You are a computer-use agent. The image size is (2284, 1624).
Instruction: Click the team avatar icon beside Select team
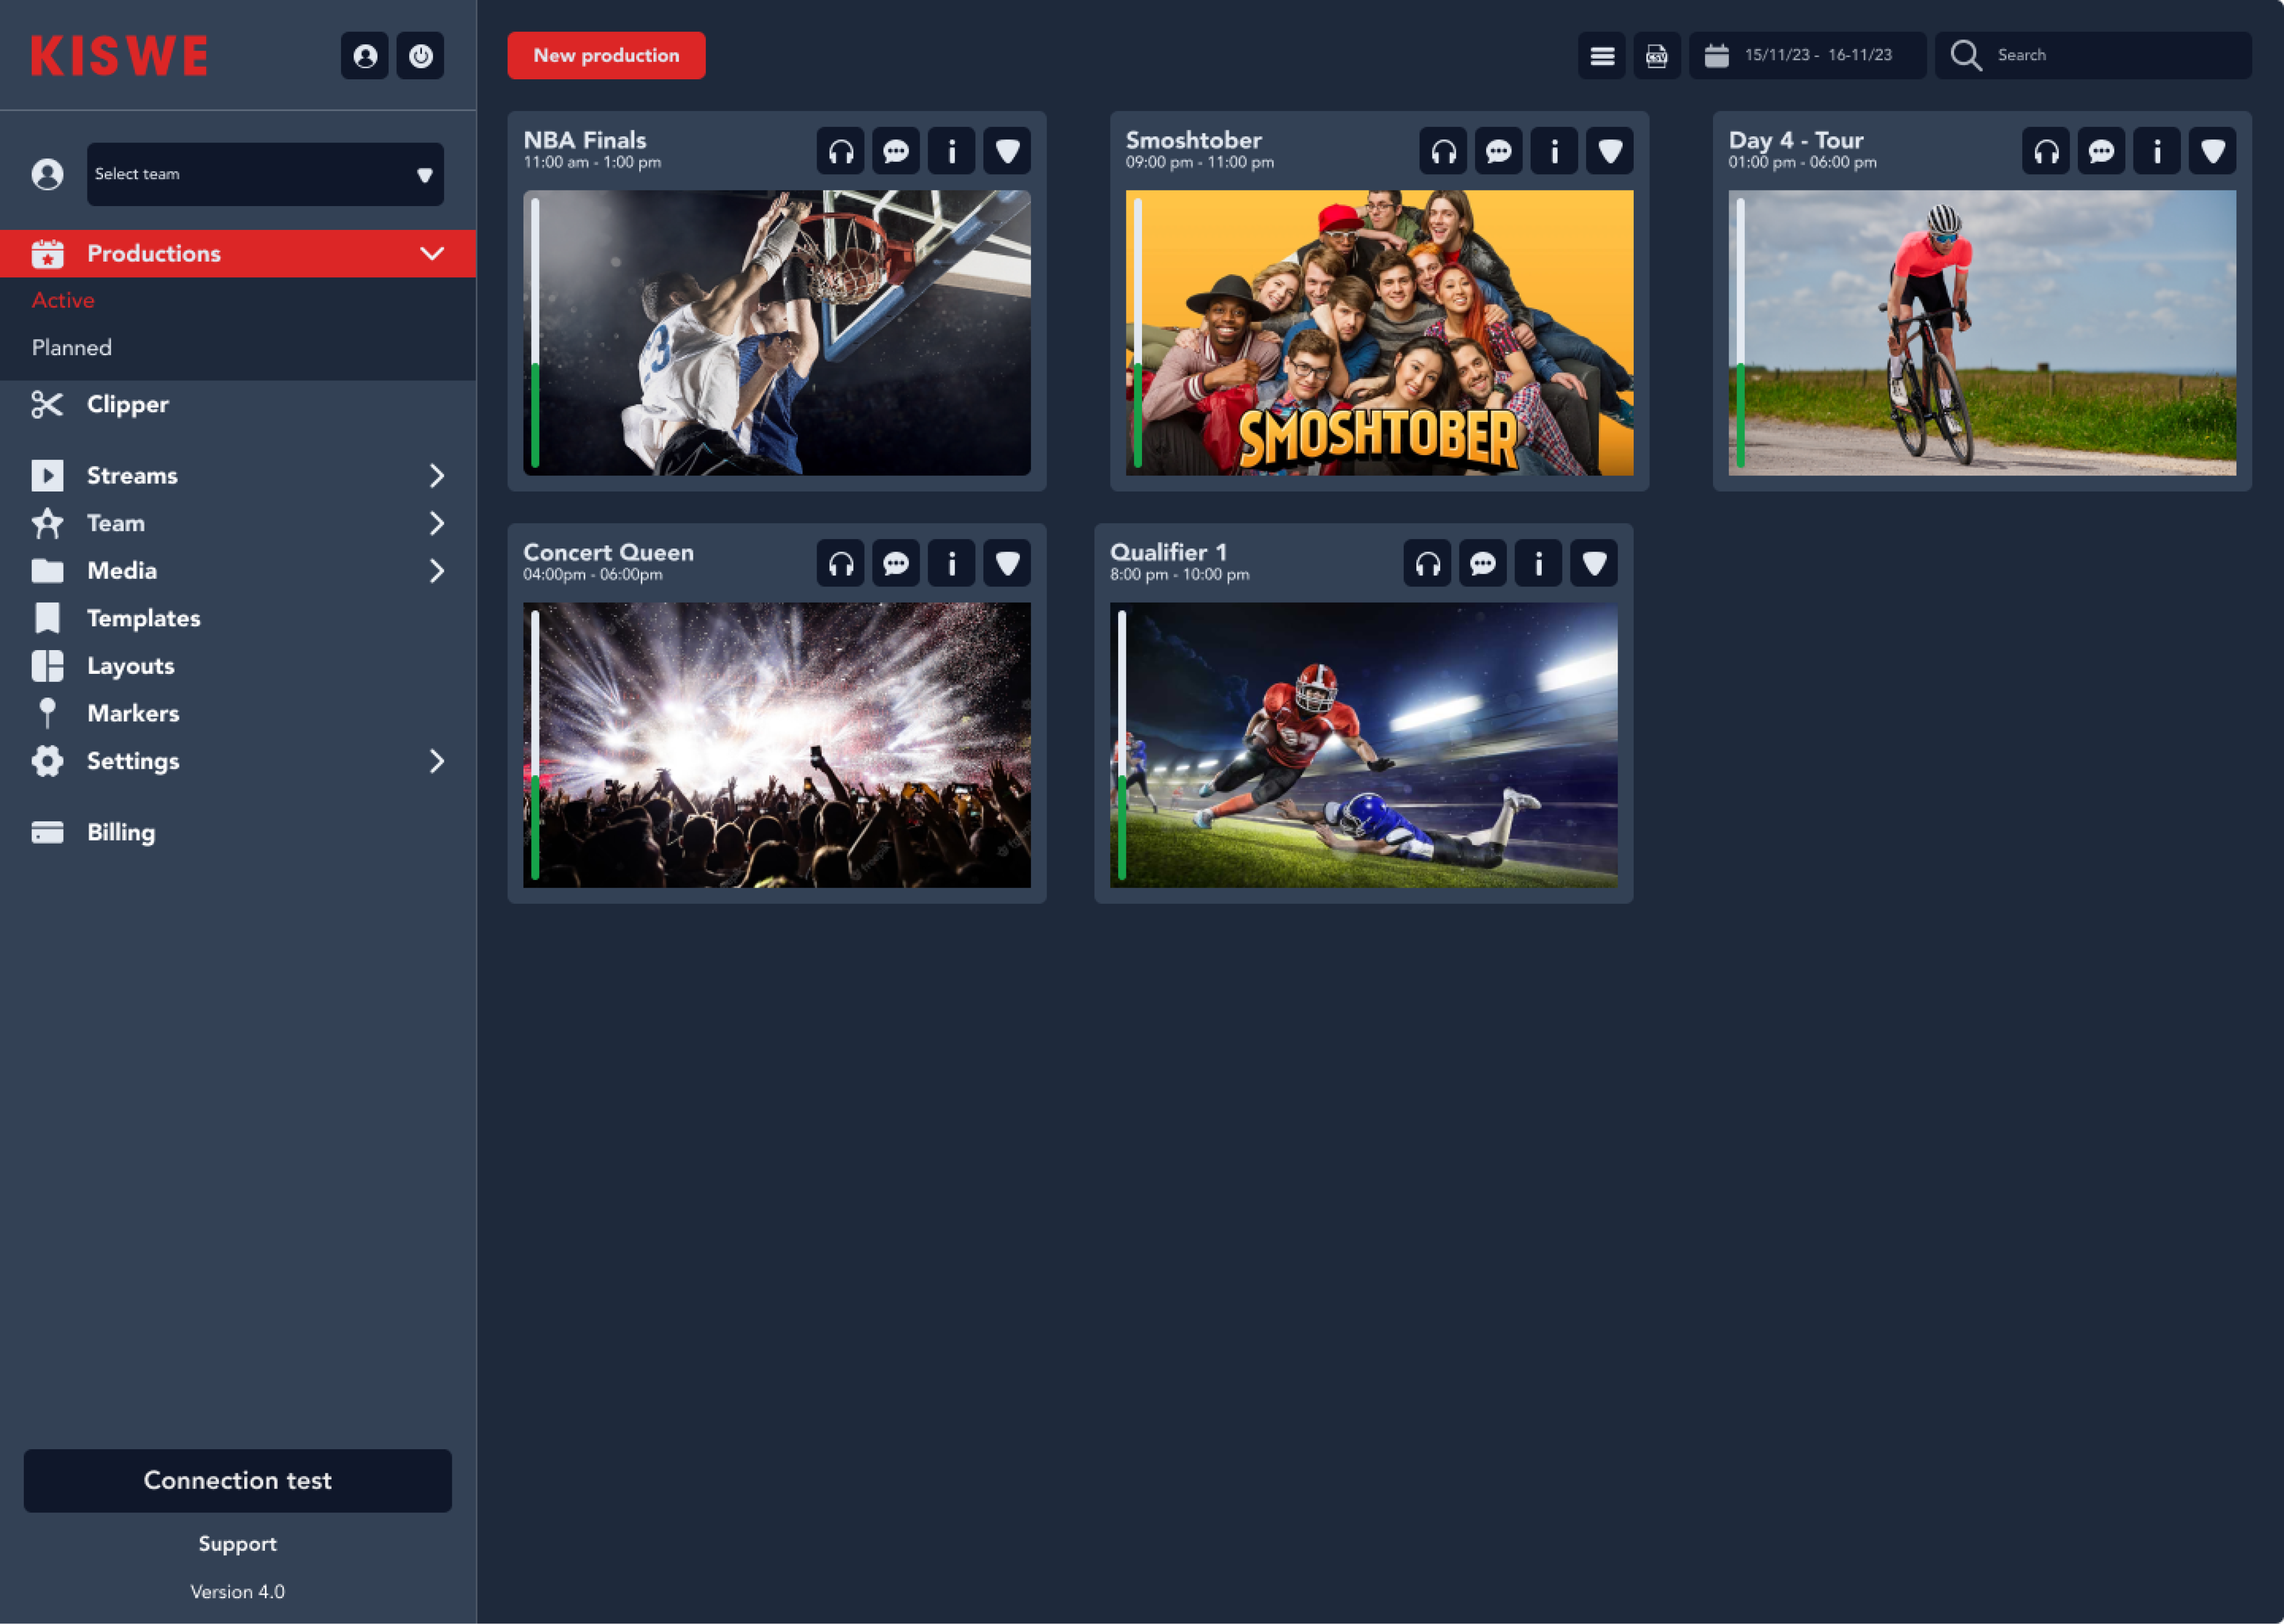(x=47, y=174)
